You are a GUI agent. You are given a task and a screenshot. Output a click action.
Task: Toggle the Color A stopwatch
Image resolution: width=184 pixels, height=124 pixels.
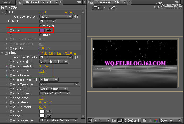point(11,111)
